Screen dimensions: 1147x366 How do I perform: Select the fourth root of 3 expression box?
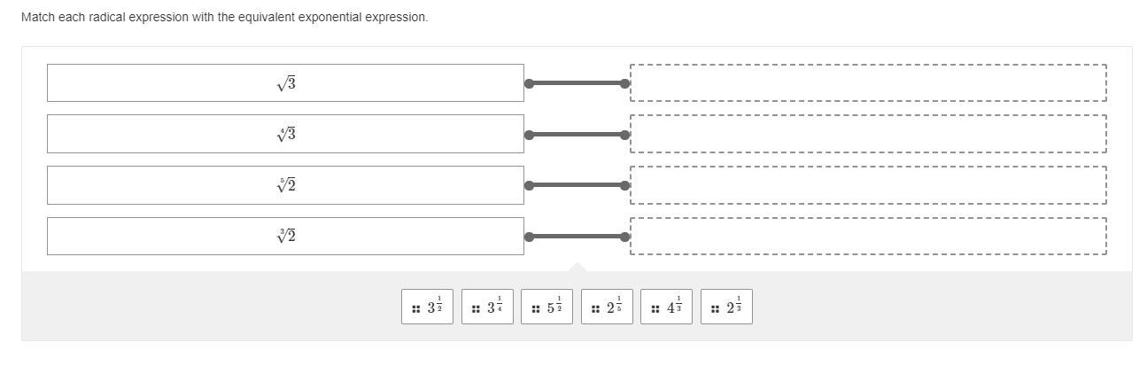coord(285,134)
